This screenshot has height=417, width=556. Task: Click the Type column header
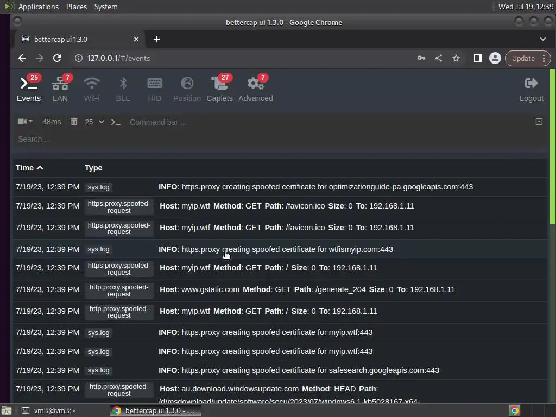coord(93,168)
